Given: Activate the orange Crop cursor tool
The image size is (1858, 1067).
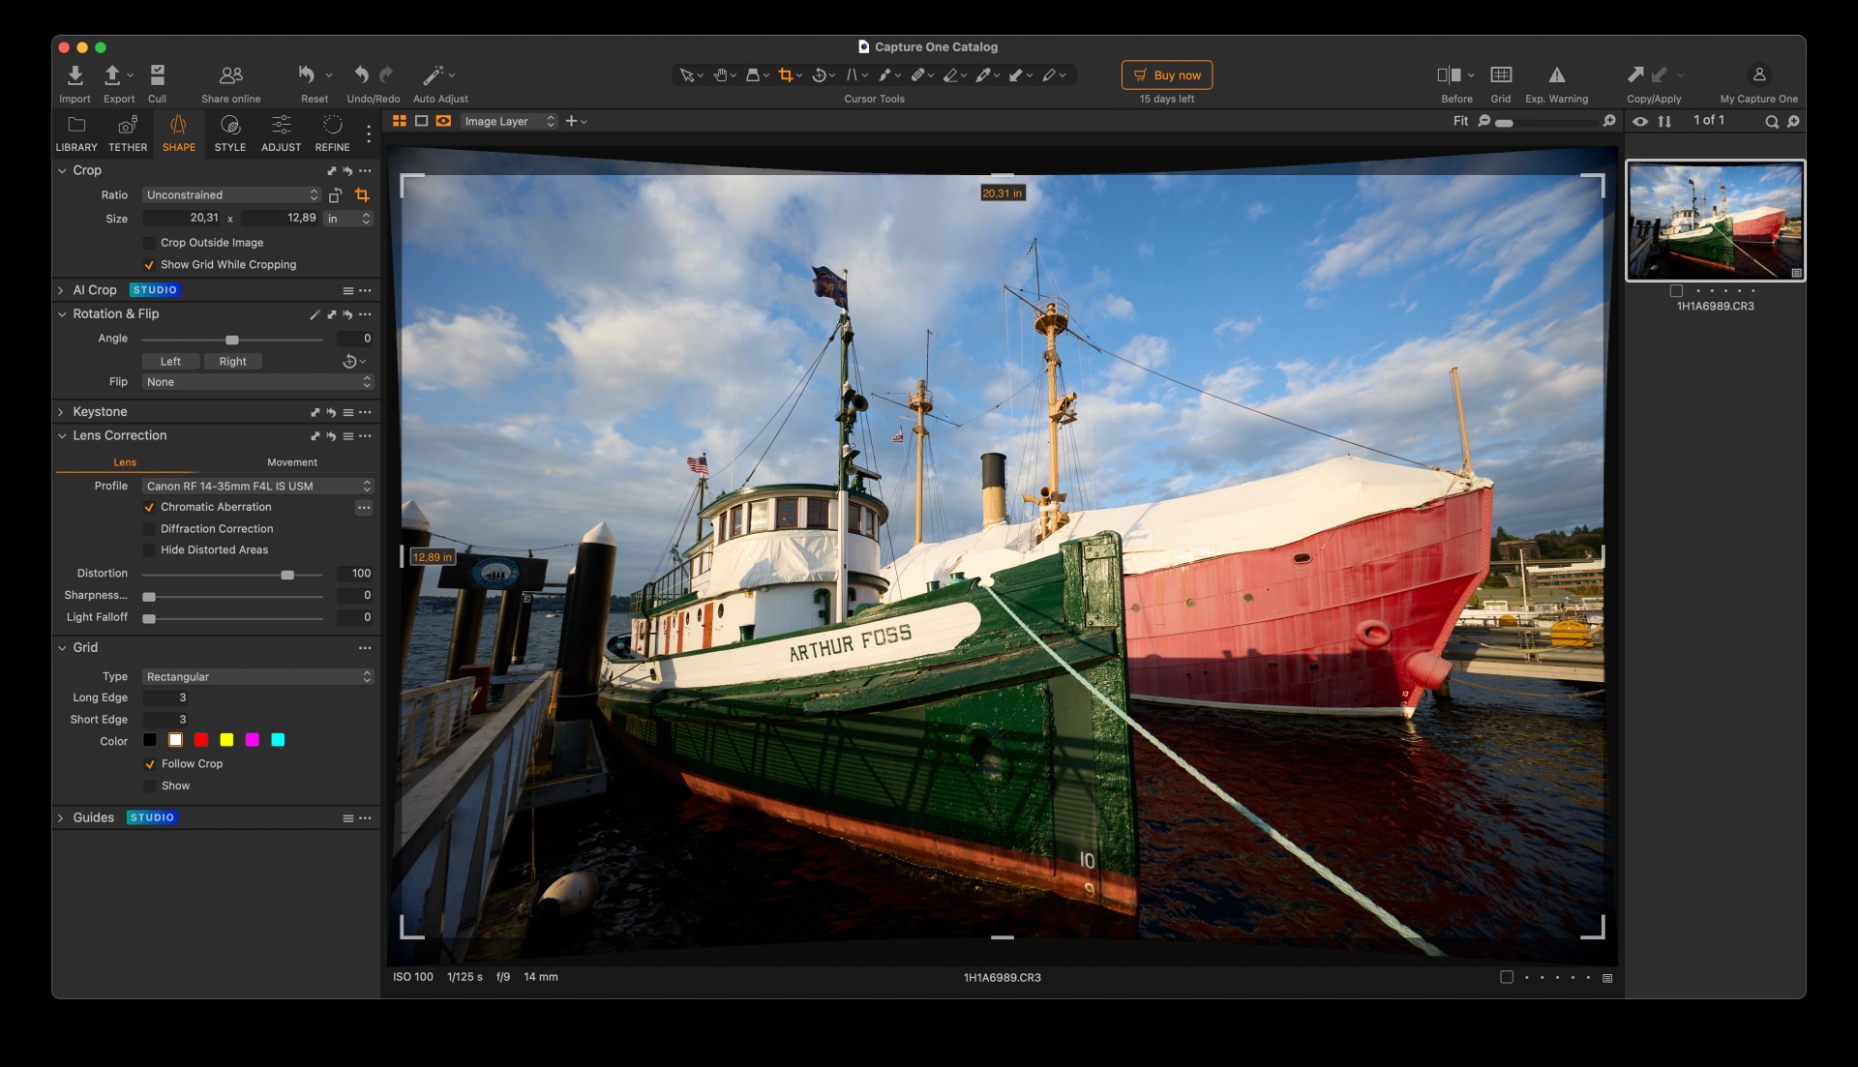Looking at the screenshot, I should coord(786,75).
